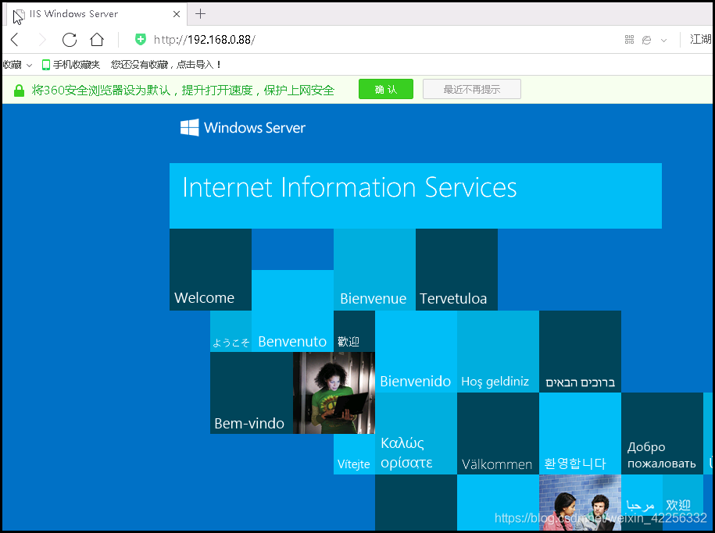Click the ようこそ tile
The height and width of the screenshot is (533, 715).
pyautogui.click(x=231, y=331)
